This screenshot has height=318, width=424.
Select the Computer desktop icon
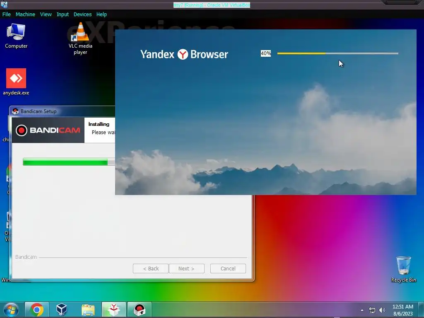pyautogui.click(x=16, y=36)
